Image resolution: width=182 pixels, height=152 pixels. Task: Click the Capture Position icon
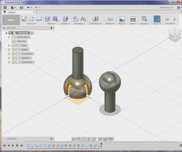click(x=167, y=19)
